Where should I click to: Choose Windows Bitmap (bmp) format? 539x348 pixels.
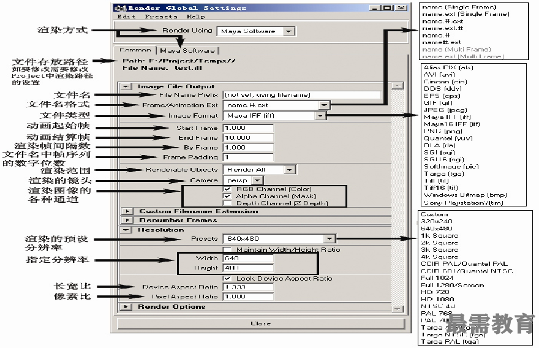click(x=465, y=195)
